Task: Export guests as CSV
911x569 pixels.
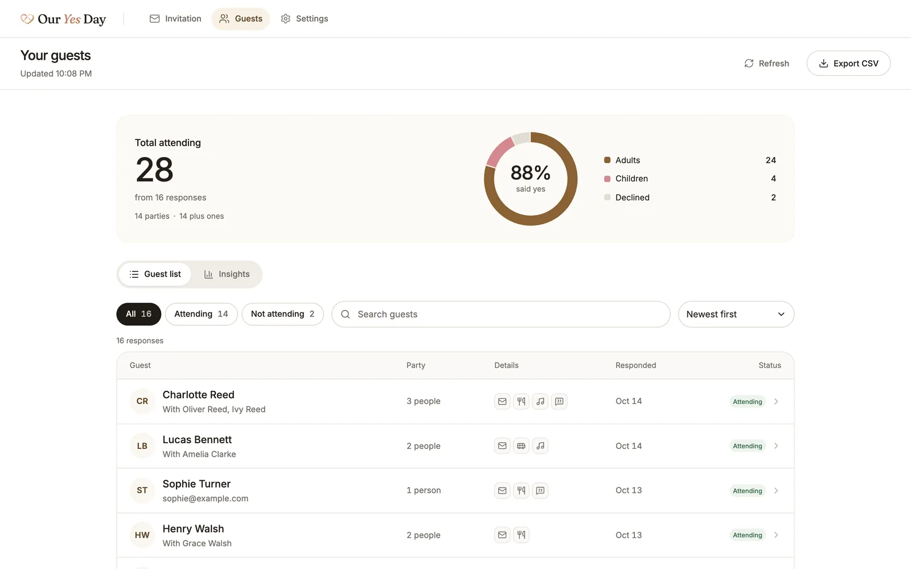Action: click(848, 63)
